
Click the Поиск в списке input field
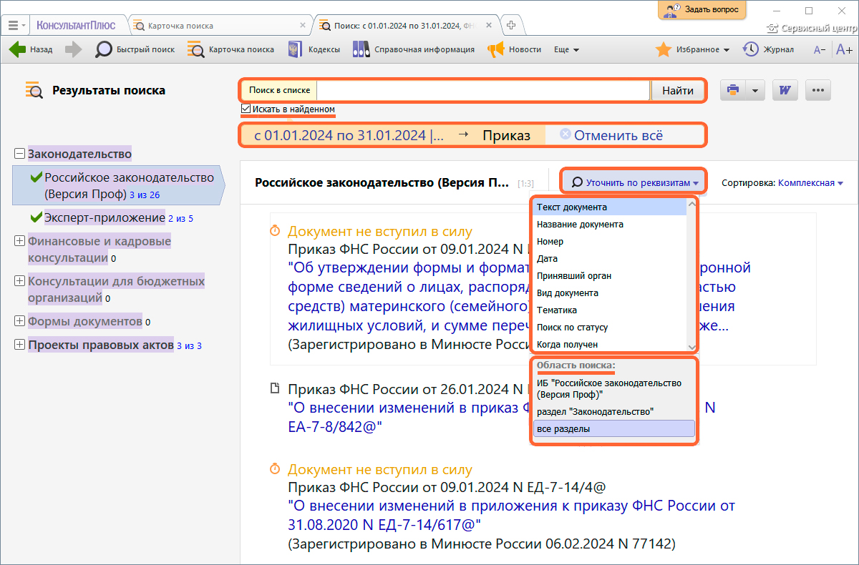[483, 91]
